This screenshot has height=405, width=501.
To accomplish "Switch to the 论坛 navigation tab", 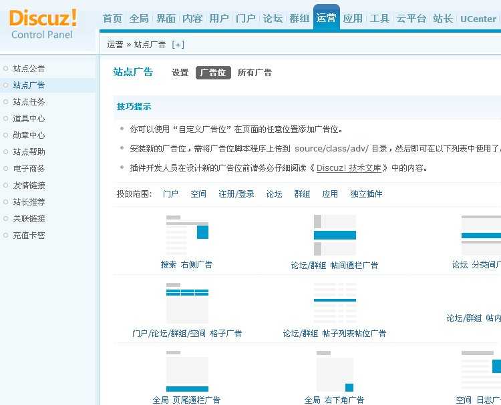I will (273, 19).
